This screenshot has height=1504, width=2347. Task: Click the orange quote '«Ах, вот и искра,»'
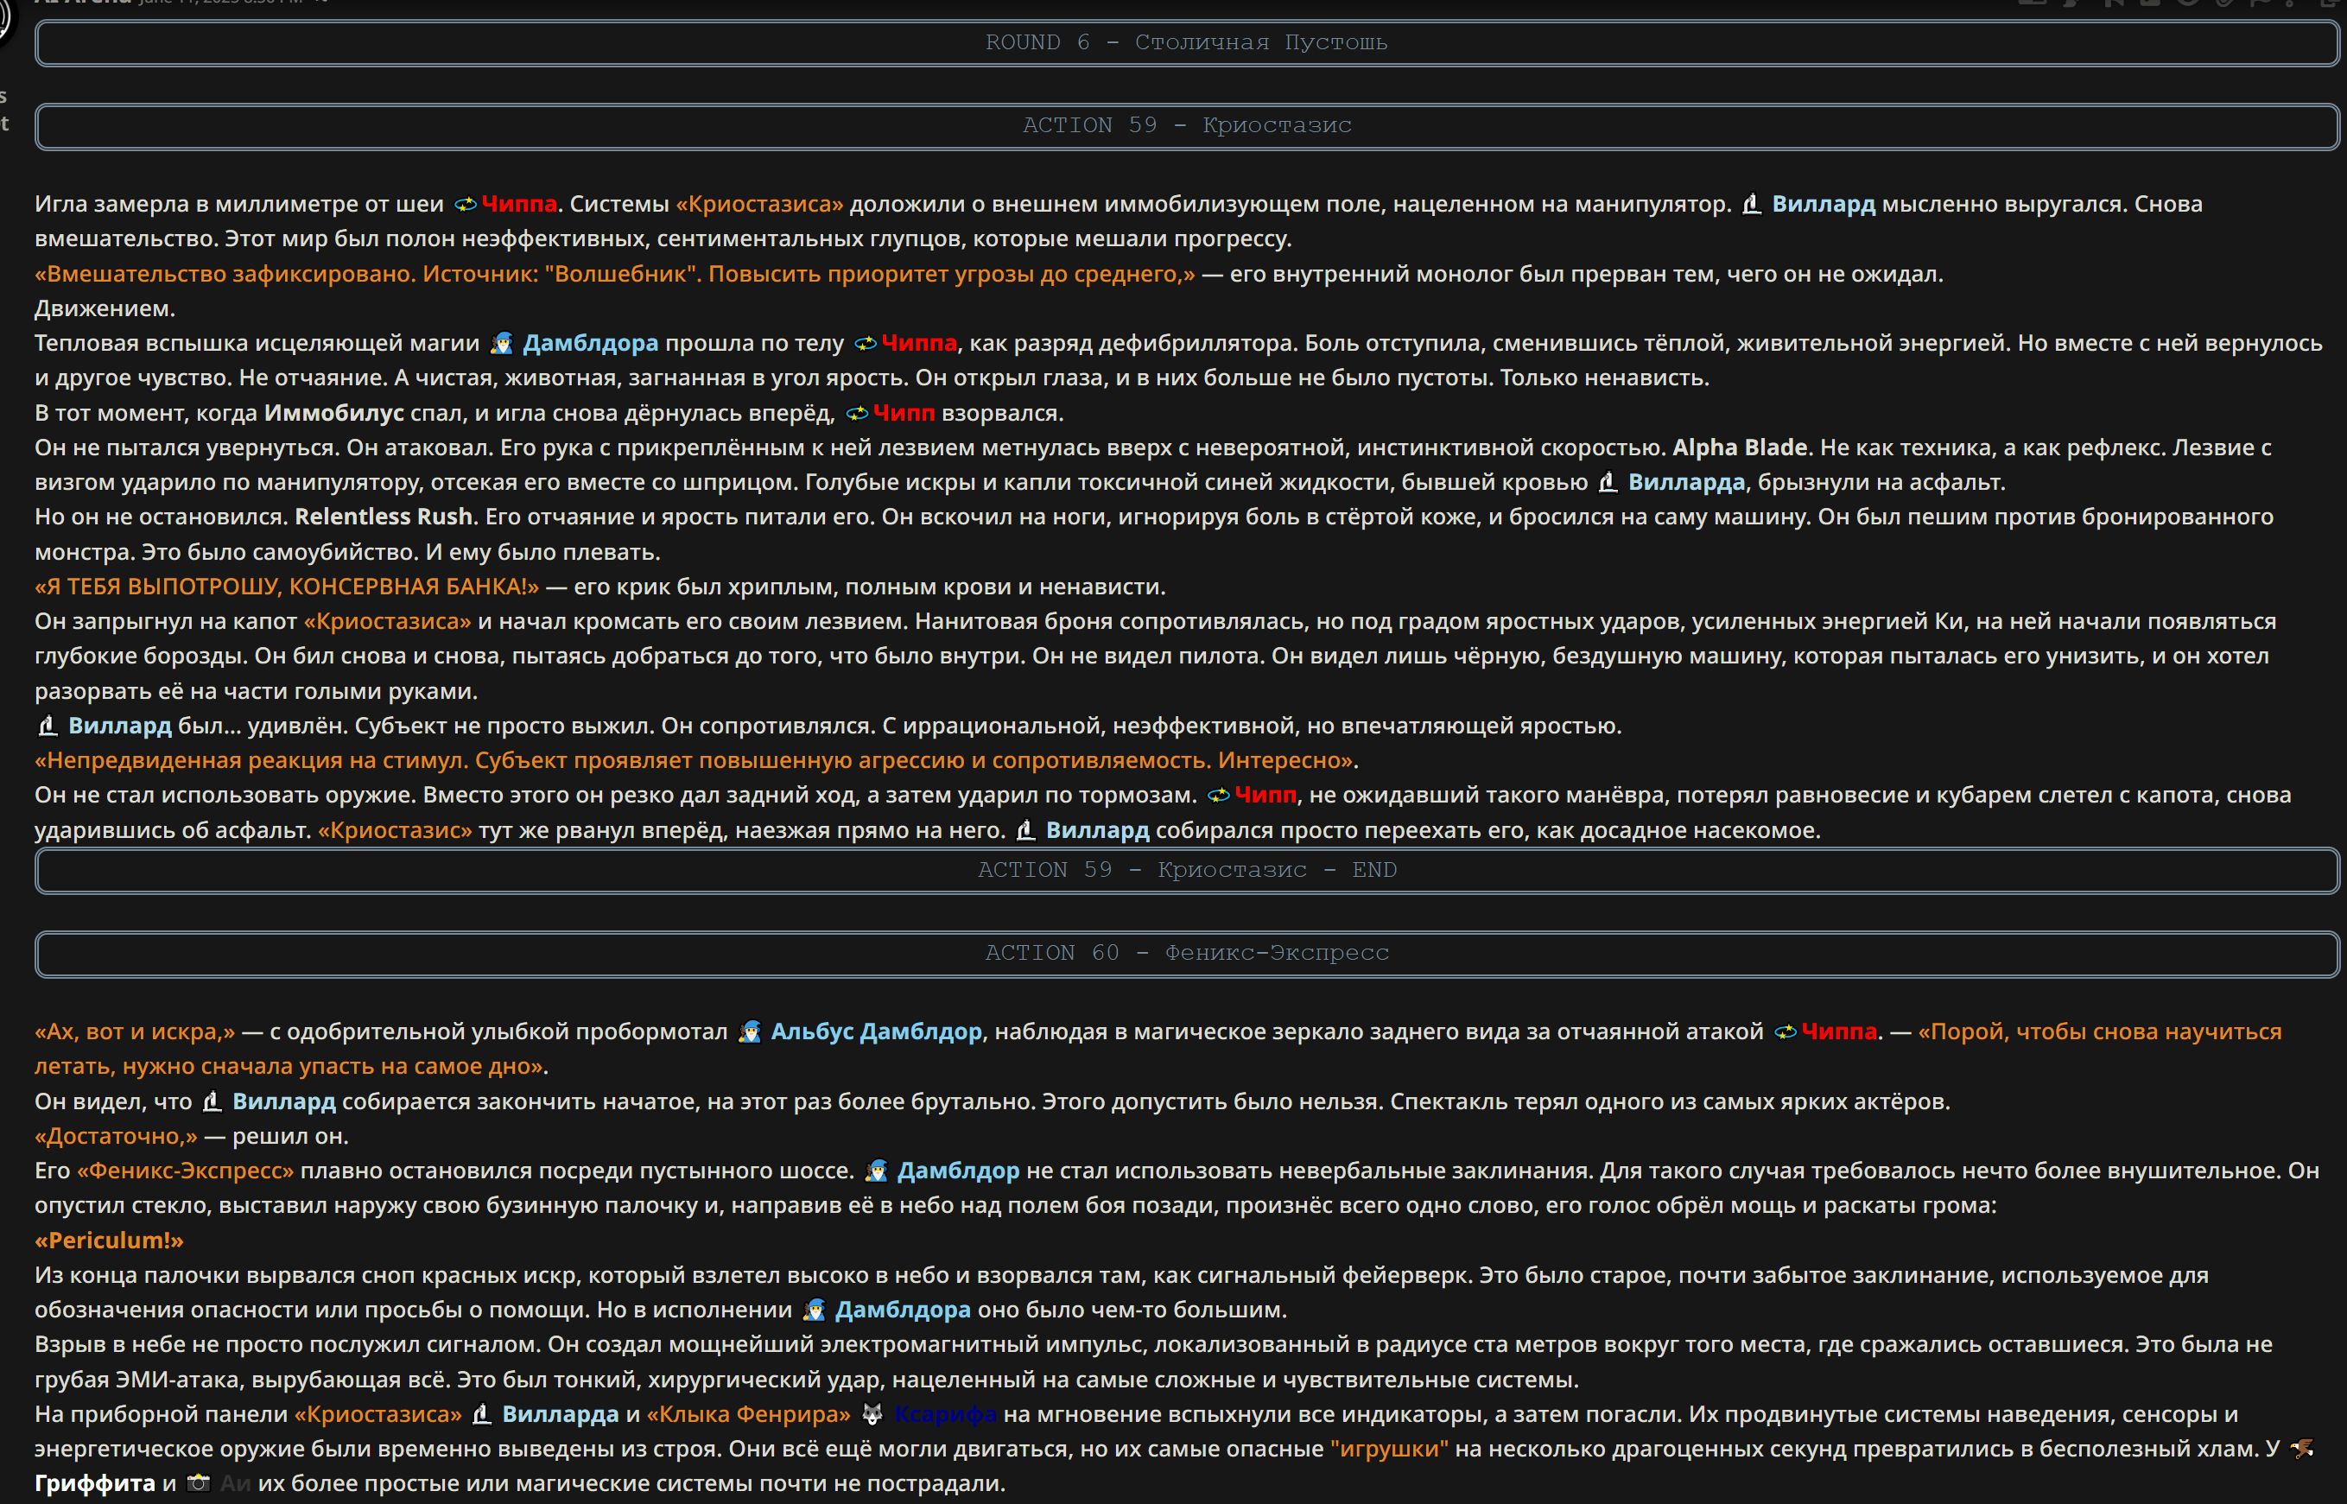135,1031
